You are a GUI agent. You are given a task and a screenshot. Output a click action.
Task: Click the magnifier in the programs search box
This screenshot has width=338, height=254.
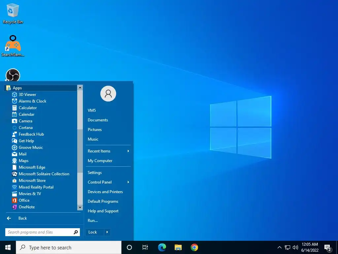[76, 232]
